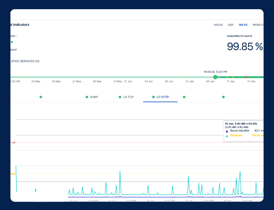The width and height of the screenshot is (274, 210).
Task: Click the 09.06.26, 12:25 PM timestamp label
Action: pyautogui.click(x=215, y=72)
